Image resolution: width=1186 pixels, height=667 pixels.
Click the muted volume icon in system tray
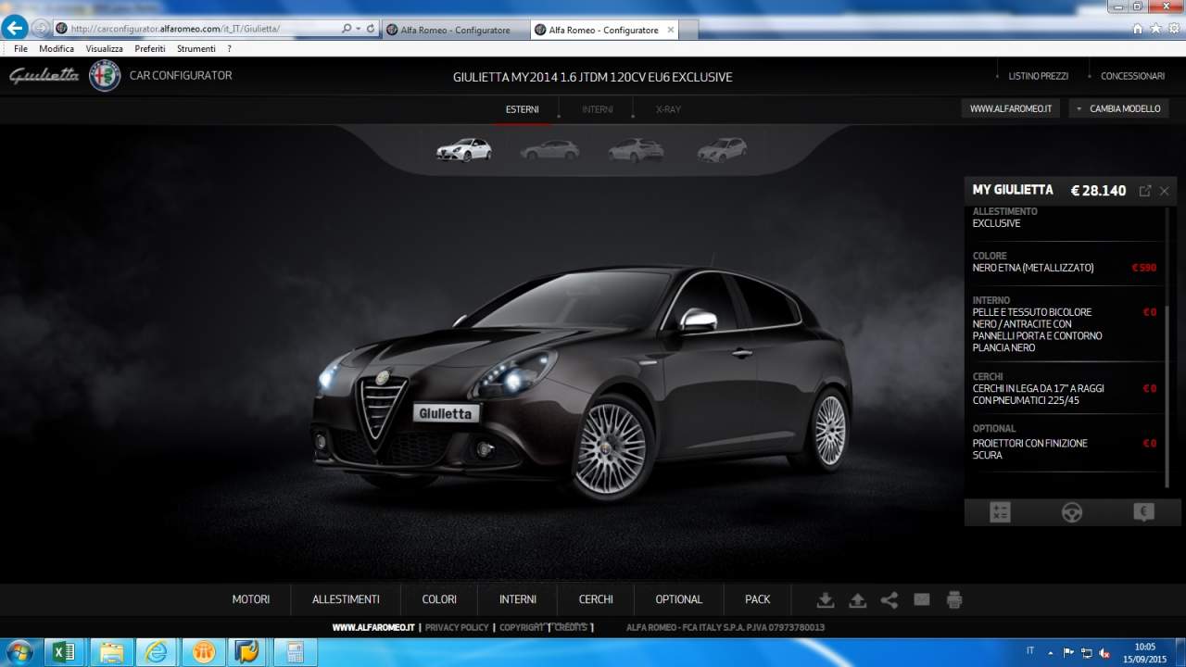(1104, 652)
